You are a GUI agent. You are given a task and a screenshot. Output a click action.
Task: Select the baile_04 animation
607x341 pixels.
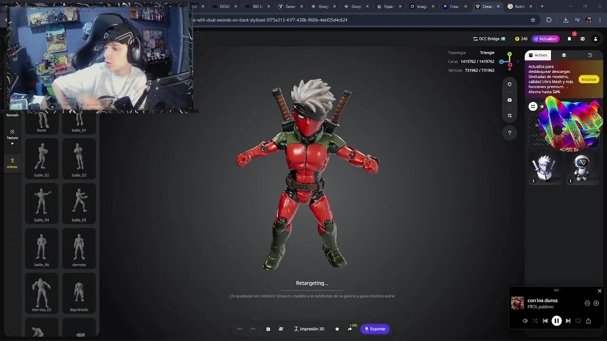42,204
